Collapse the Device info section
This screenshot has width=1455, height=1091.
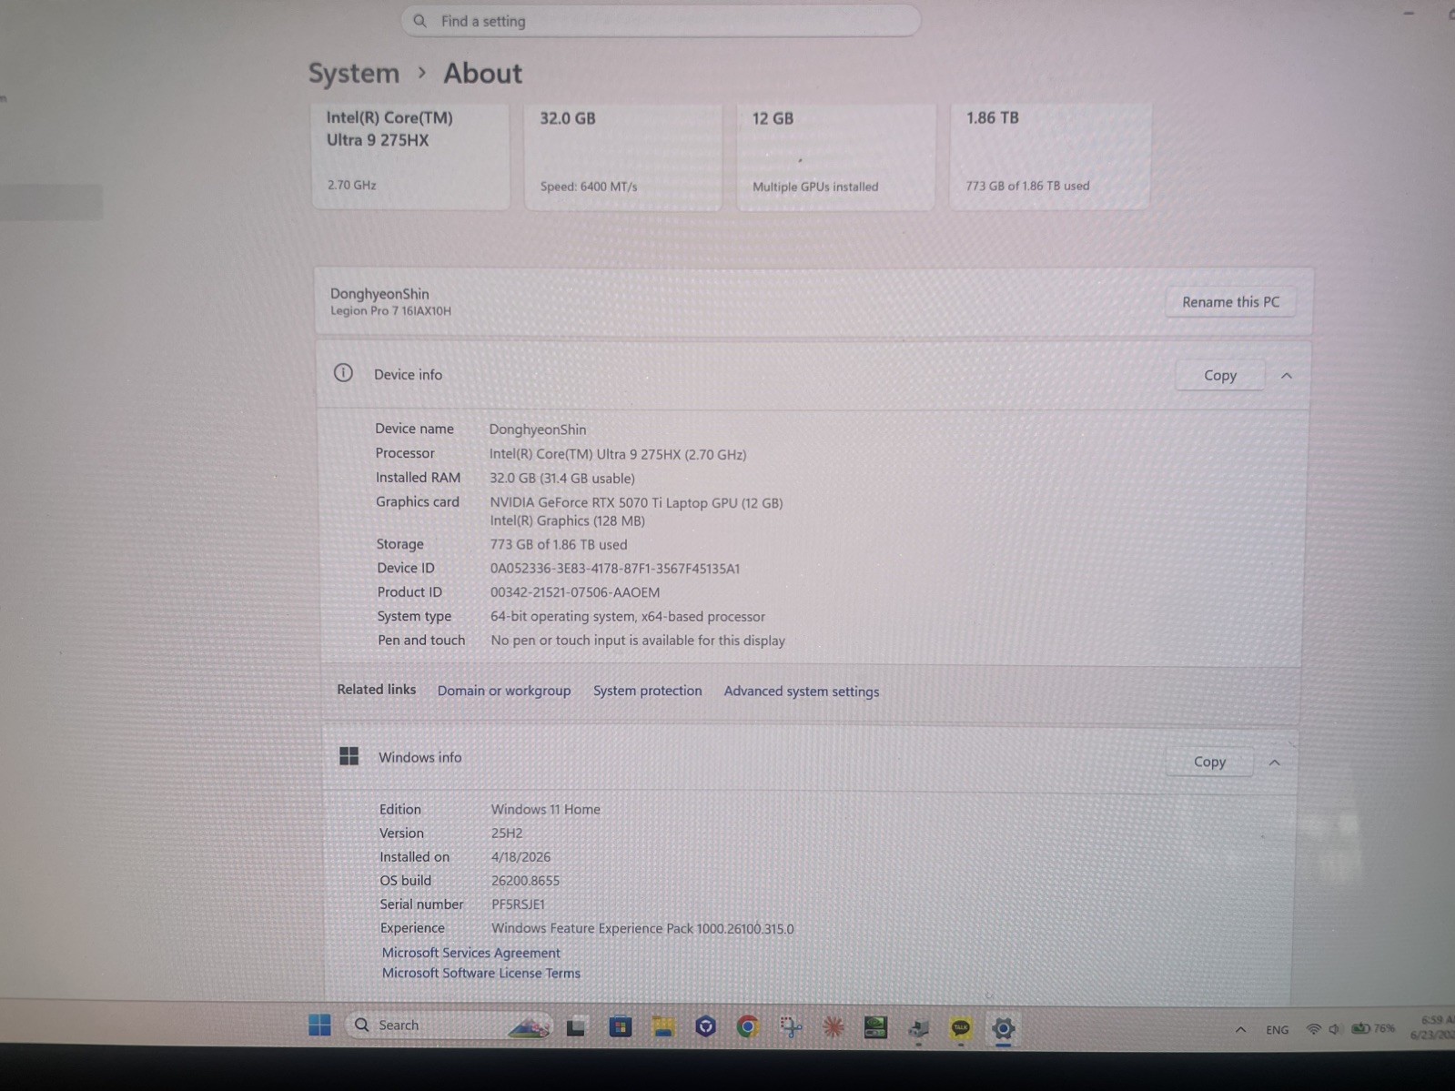(1287, 375)
